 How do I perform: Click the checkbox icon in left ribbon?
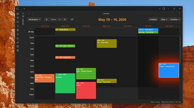18,22
